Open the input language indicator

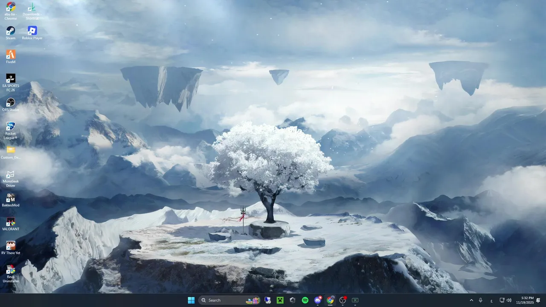coord(491,300)
